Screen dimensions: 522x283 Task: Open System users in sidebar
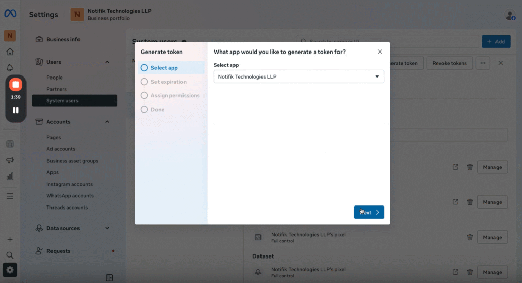pos(62,101)
